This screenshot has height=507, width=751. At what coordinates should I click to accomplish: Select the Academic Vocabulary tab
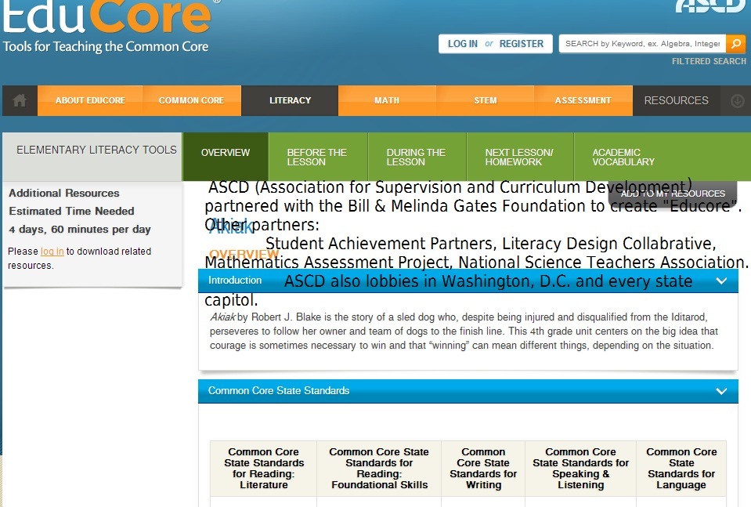point(623,157)
